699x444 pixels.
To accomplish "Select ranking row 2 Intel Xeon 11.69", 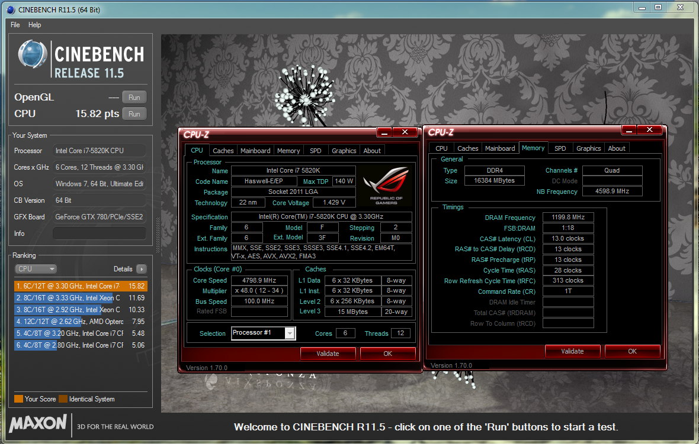I will click(81, 297).
